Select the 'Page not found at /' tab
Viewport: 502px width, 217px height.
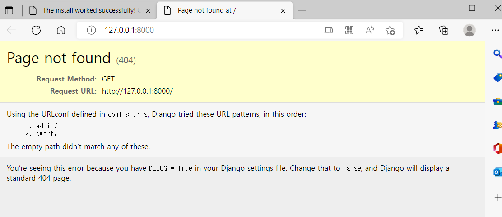coord(225,10)
